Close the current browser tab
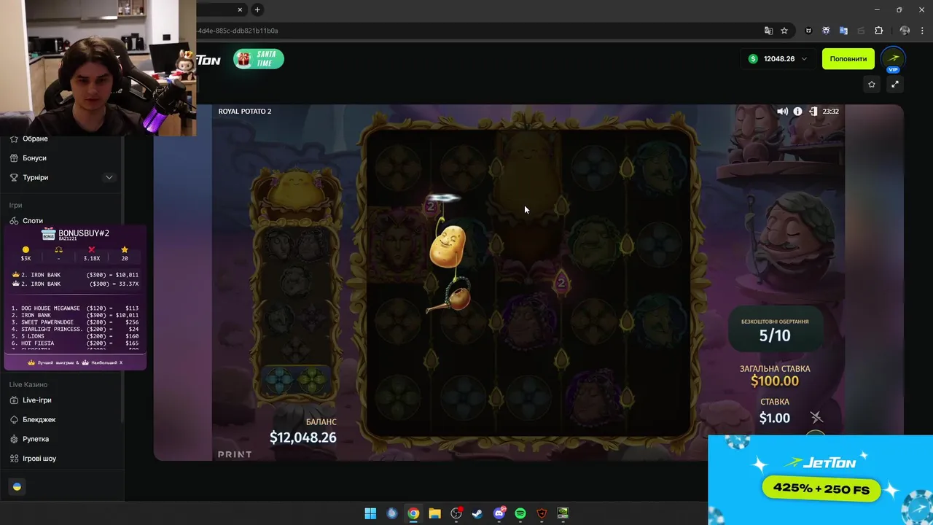Viewport: 933px width, 525px height. (x=241, y=9)
